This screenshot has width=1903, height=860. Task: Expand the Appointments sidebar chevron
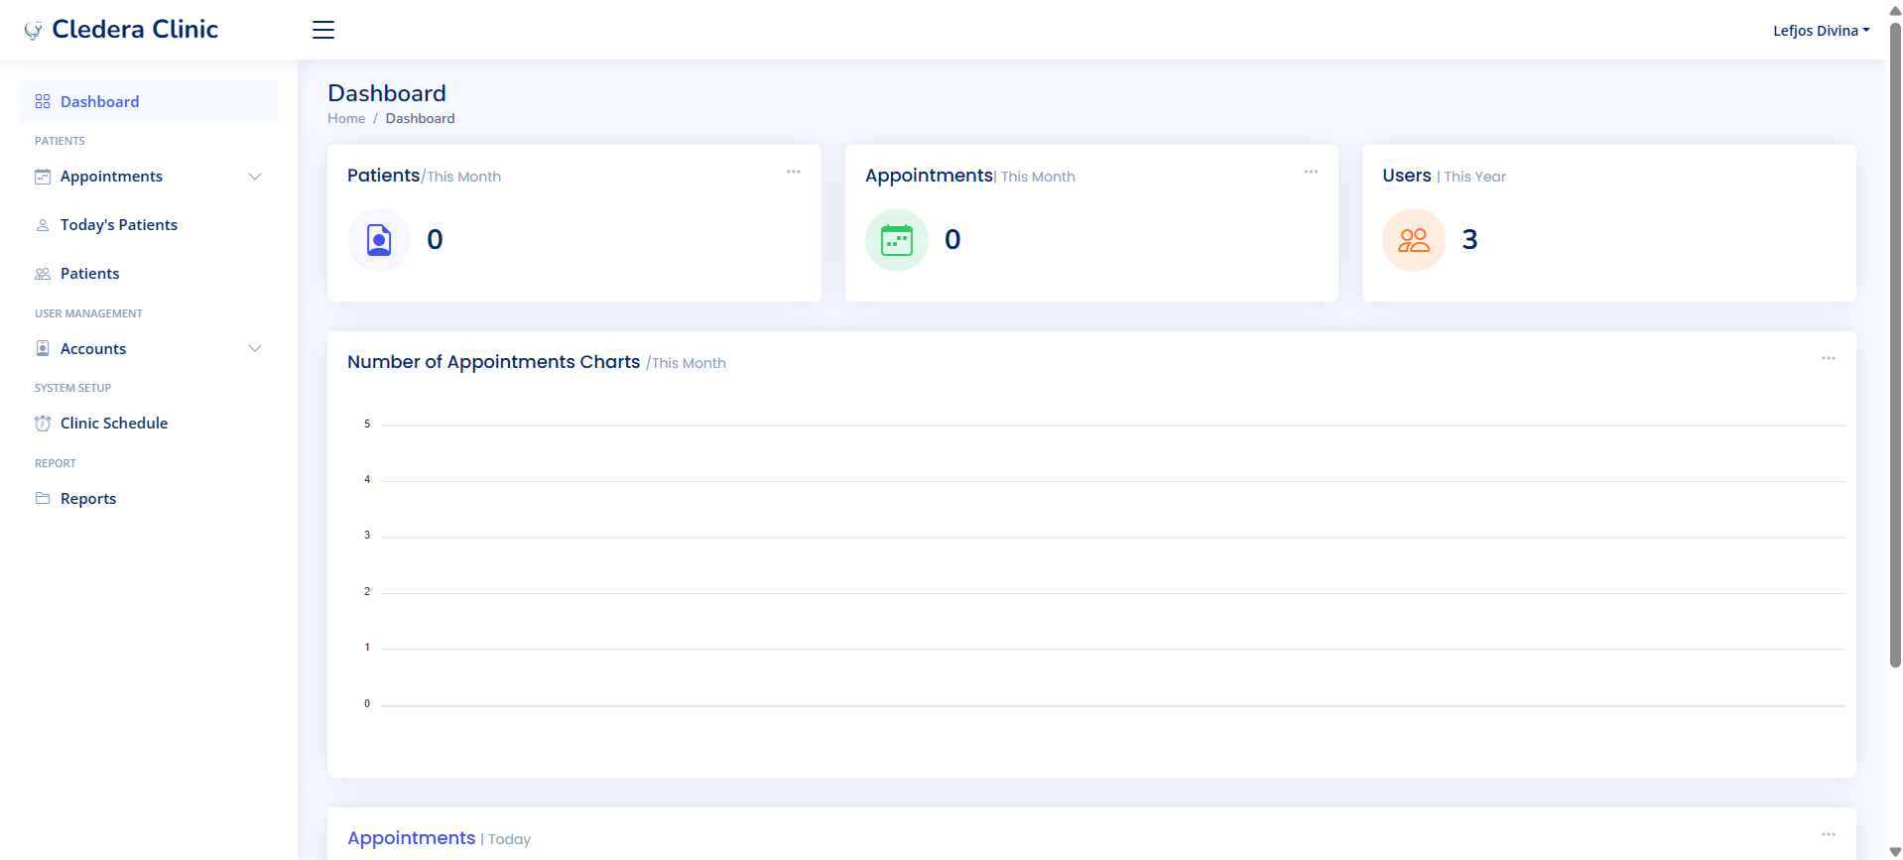pyautogui.click(x=255, y=177)
